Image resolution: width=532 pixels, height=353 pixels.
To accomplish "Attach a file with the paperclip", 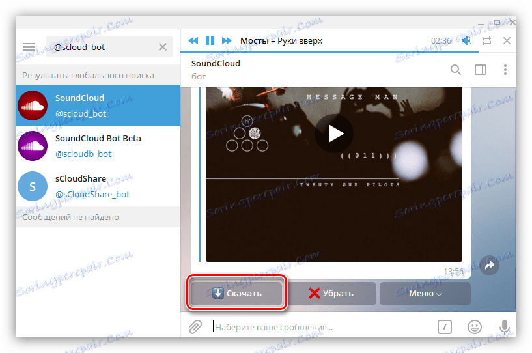I will click(x=195, y=327).
